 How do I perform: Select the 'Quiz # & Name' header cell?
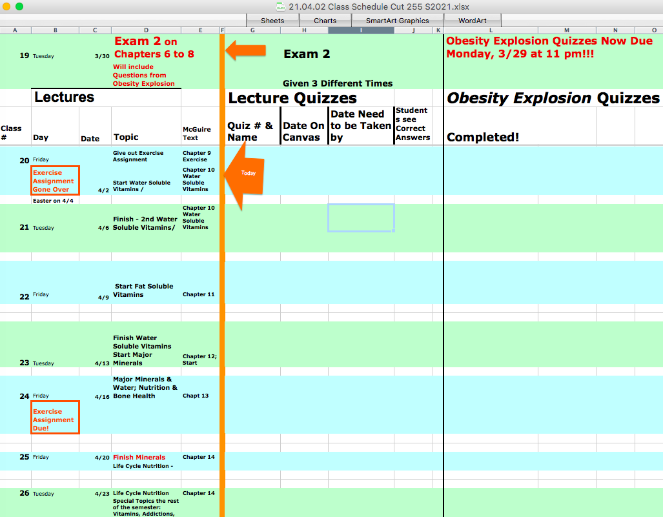(x=252, y=132)
